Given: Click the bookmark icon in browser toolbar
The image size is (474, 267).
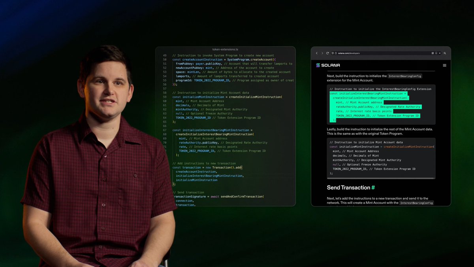Looking at the screenshot, I should click(x=436, y=53).
